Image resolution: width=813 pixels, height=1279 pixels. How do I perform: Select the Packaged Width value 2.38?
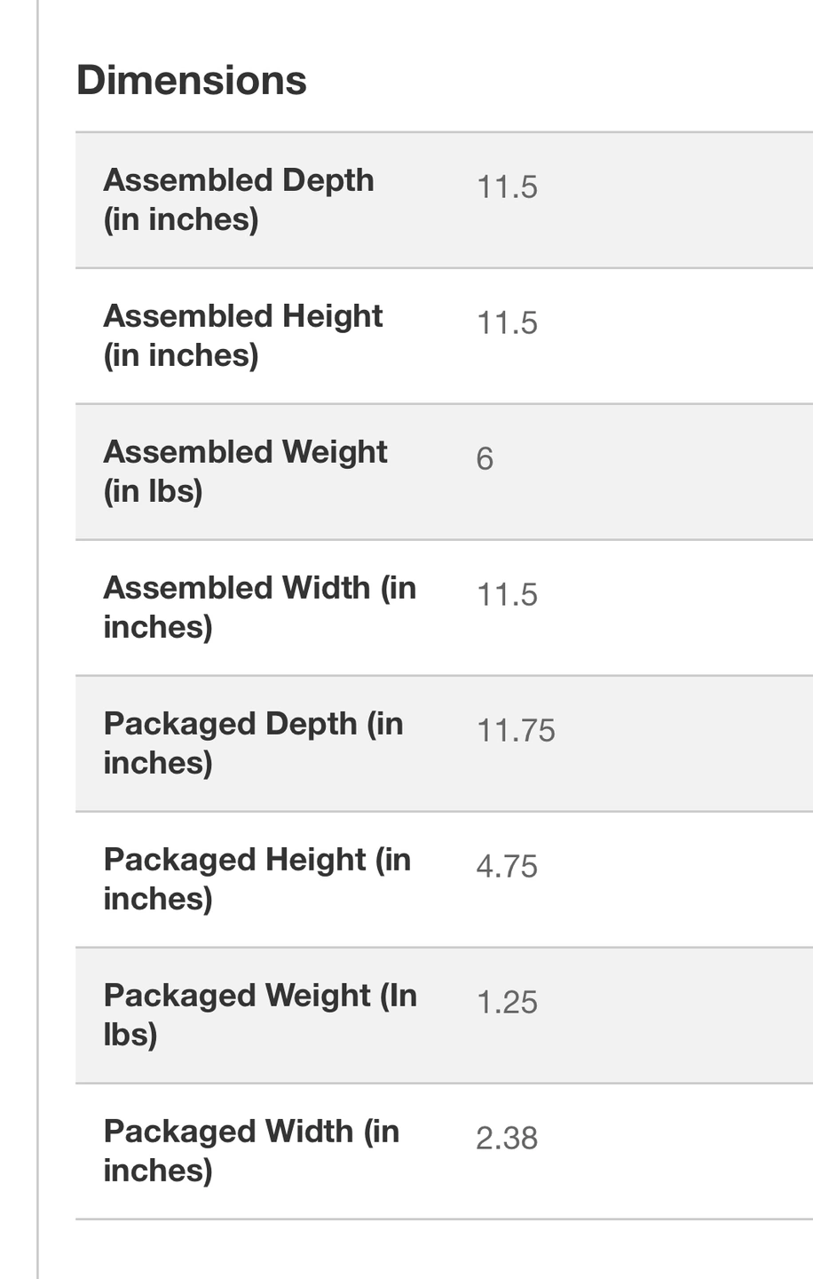click(x=507, y=1138)
